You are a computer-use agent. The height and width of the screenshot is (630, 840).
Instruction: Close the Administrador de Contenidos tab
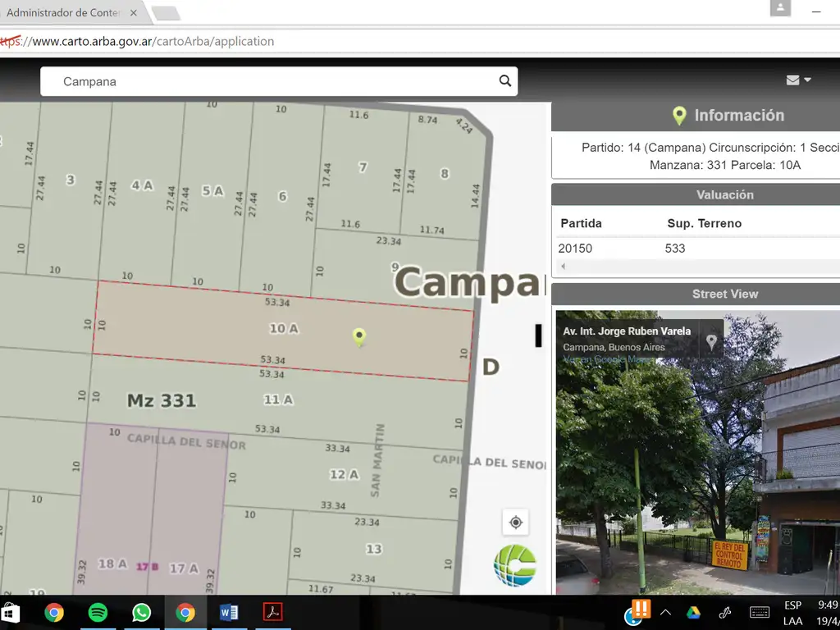pos(134,13)
